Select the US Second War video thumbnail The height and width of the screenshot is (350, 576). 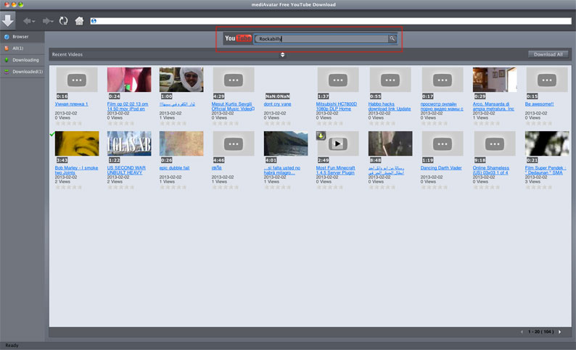pos(129,143)
